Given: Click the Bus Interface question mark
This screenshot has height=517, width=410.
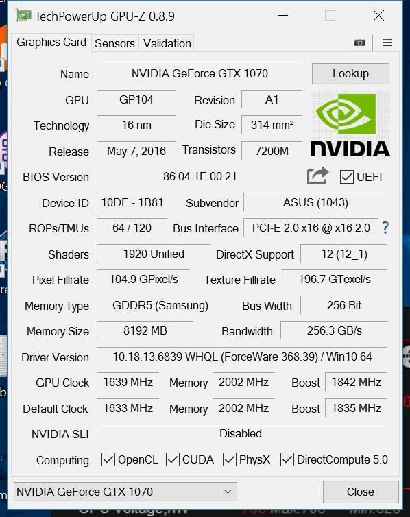Looking at the screenshot, I should [x=385, y=228].
